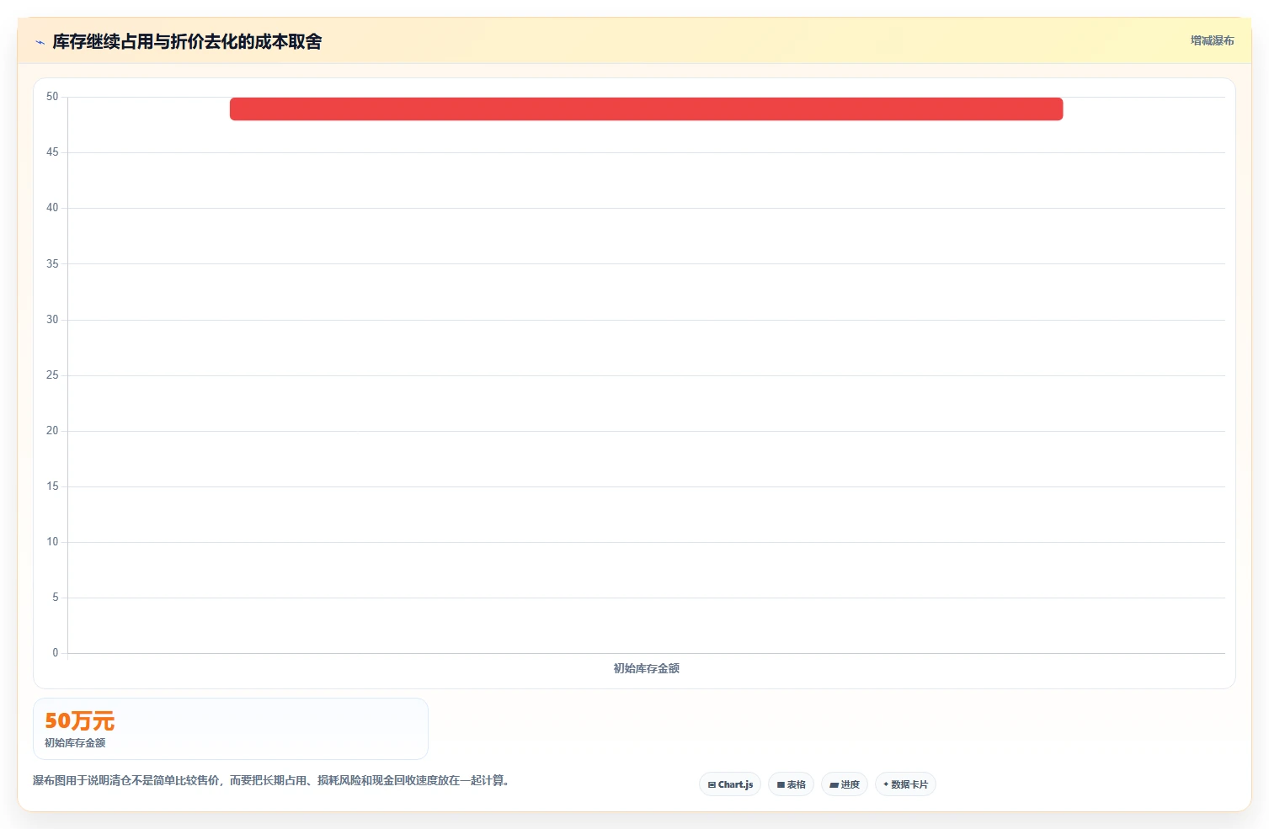
Task: Click the header icon beside the title
Action: [40, 42]
